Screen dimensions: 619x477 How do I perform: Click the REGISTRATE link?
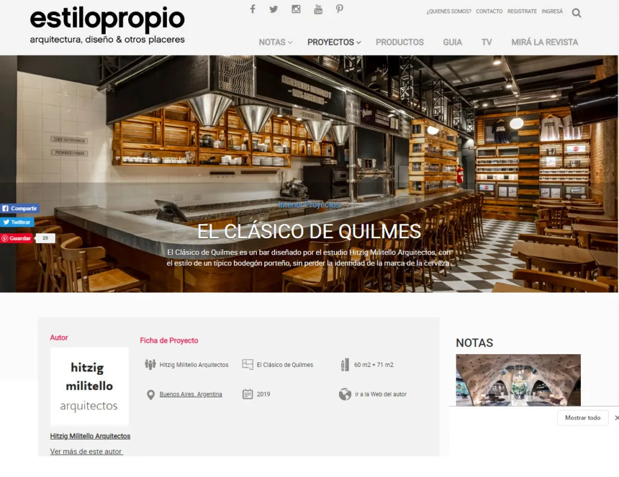coord(522,11)
